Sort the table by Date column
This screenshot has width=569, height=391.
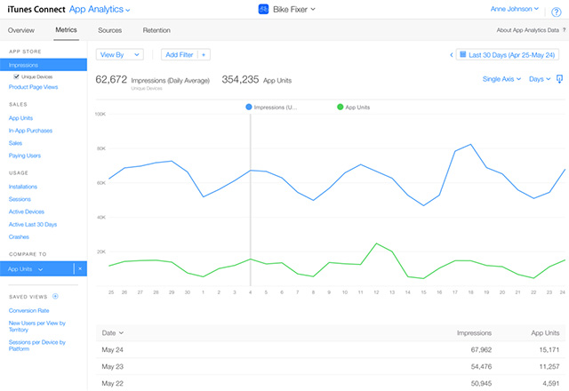113,333
